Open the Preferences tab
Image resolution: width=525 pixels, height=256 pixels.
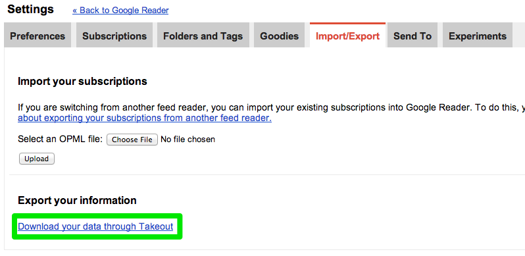pos(37,36)
